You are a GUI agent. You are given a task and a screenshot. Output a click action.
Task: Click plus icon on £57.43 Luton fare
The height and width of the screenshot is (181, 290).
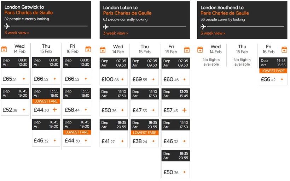click(184, 110)
